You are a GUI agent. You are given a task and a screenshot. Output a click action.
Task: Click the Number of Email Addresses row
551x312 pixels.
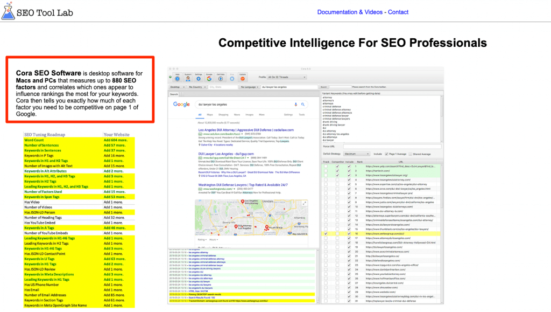tap(79, 295)
